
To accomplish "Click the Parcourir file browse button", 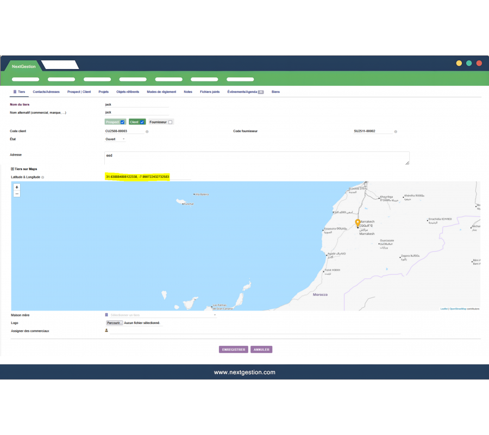I will (x=114, y=323).
